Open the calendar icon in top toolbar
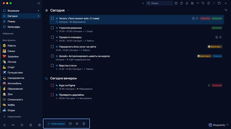This screenshot has height=129, width=231. click(x=176, y=3)
